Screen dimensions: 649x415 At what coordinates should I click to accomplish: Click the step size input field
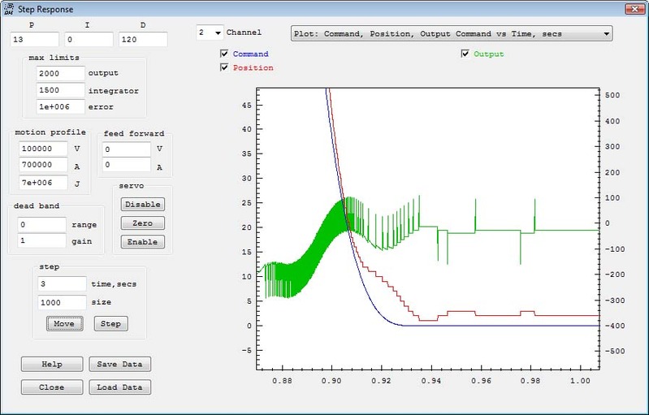[61, 302]
